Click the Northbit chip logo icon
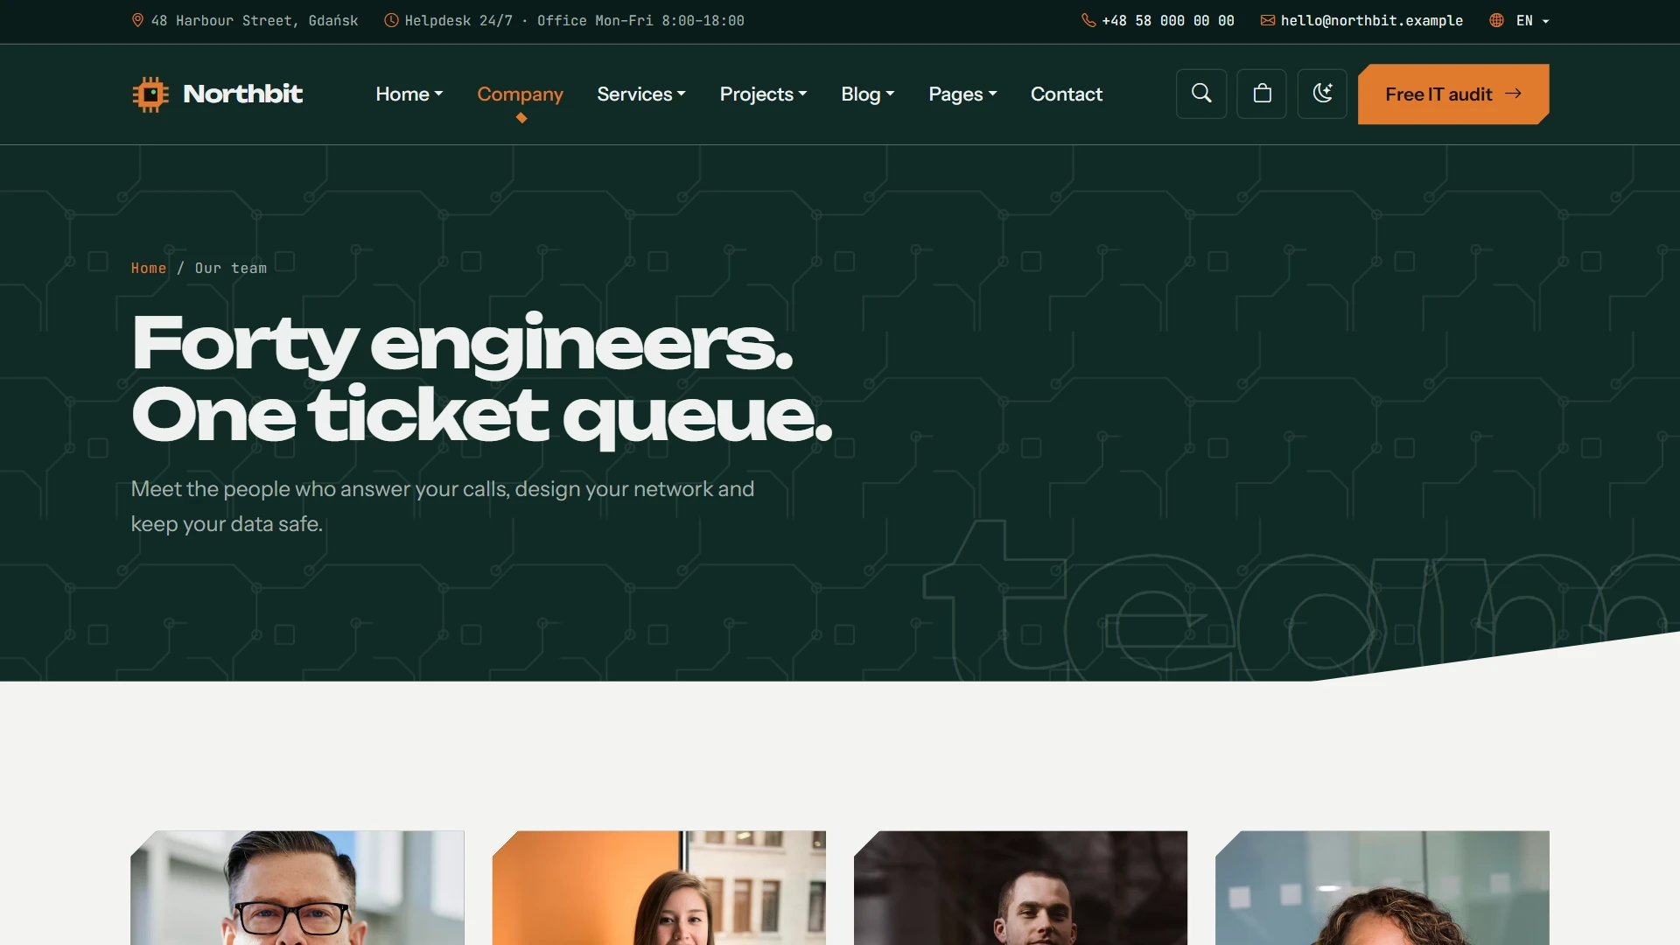 coord(150,94)
